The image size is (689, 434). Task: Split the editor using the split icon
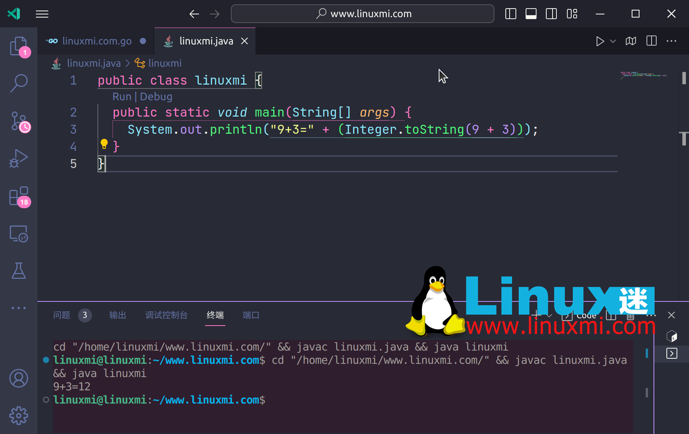[651, 41]
